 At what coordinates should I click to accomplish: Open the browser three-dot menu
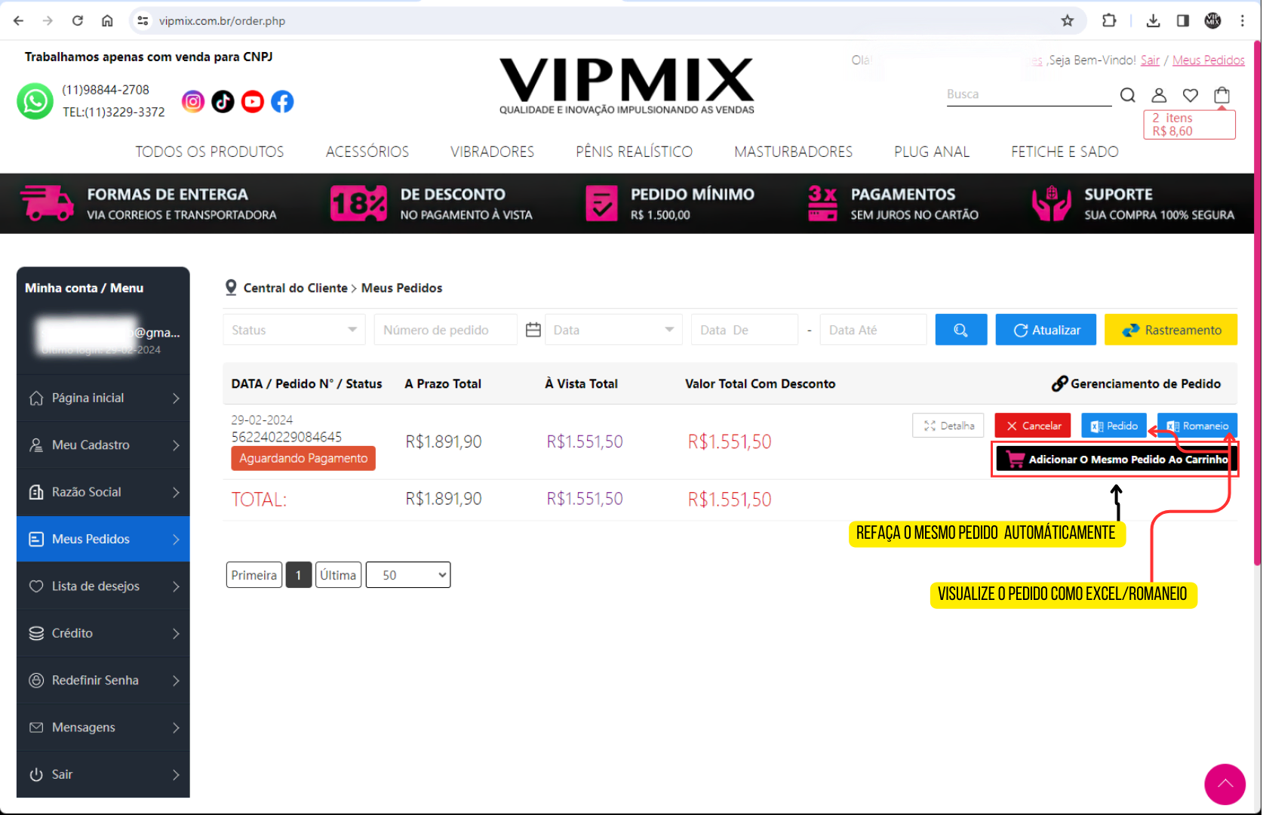[1243, 20]
